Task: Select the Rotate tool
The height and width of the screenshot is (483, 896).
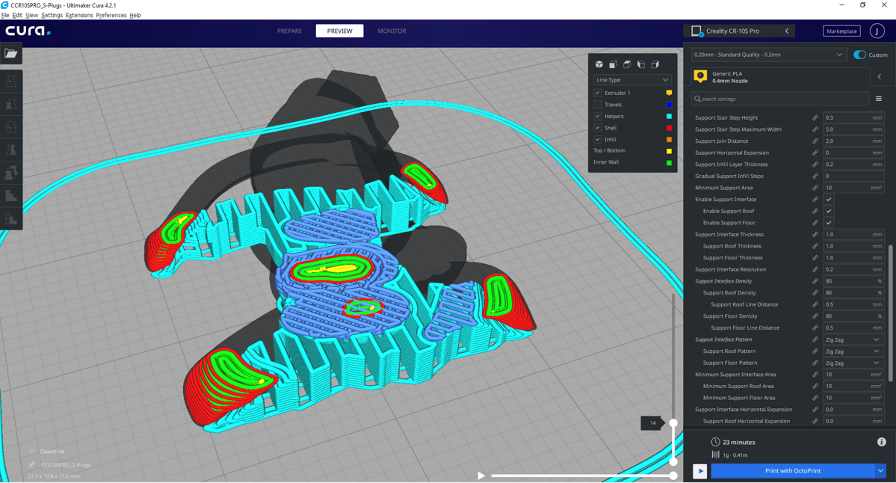Action: (11, 126)
